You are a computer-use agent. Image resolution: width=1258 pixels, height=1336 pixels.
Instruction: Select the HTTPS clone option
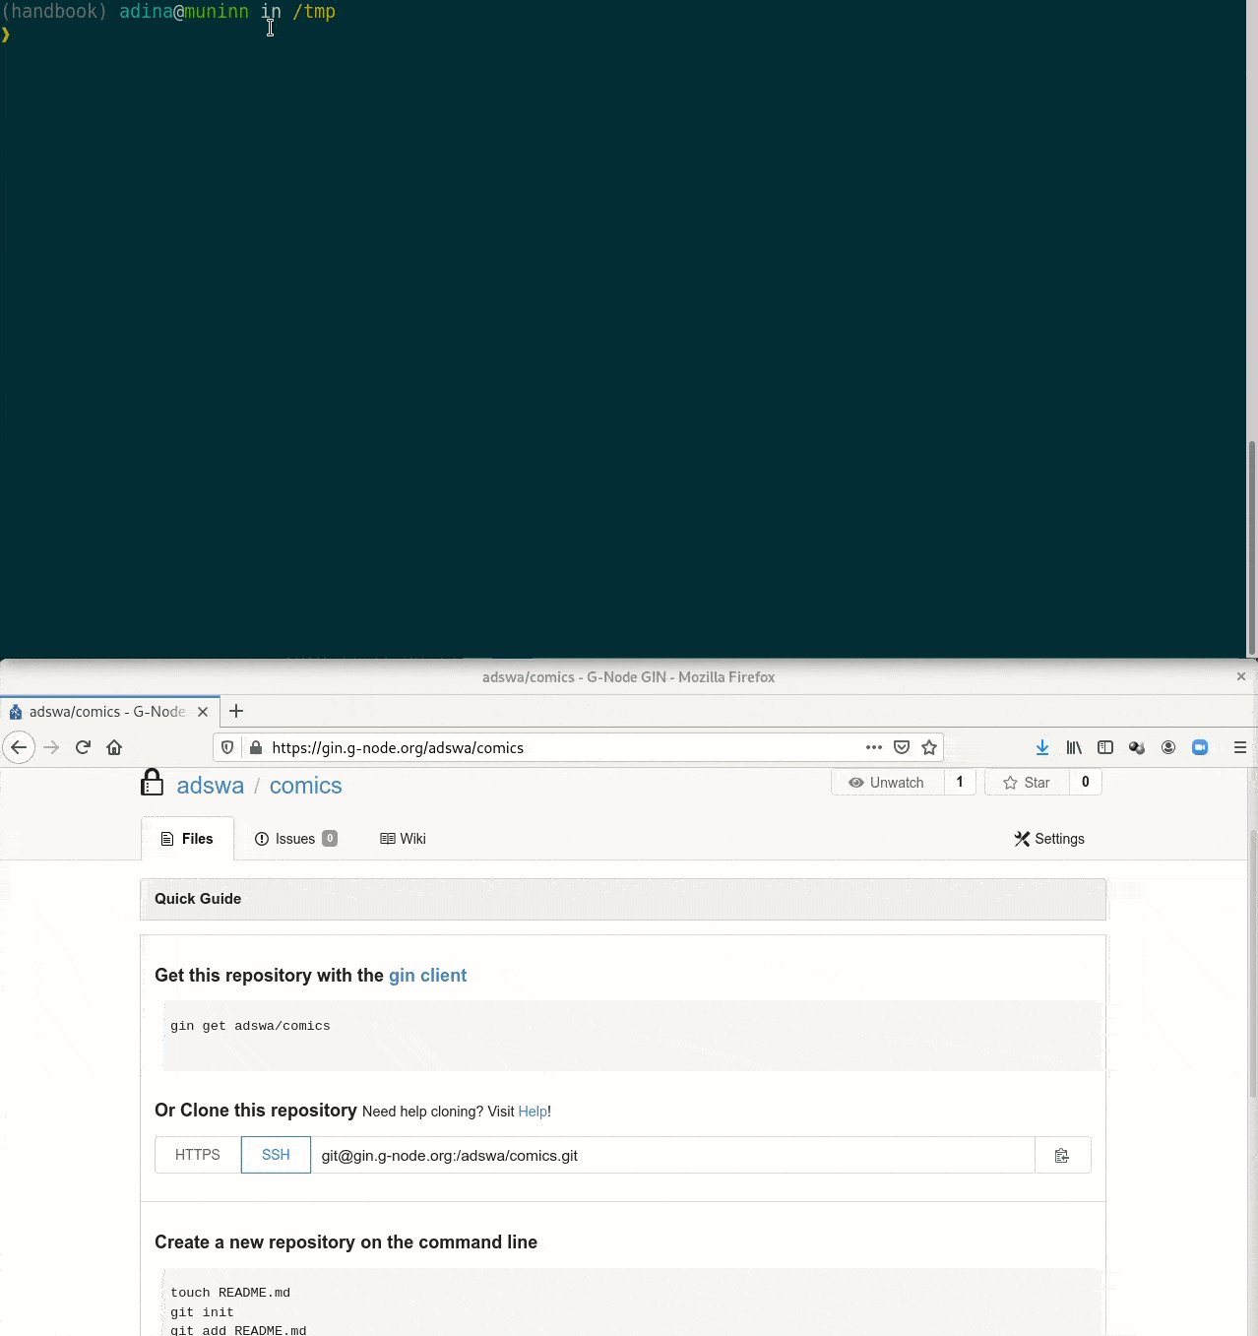pyautogui.click(x=198, y=1155)
